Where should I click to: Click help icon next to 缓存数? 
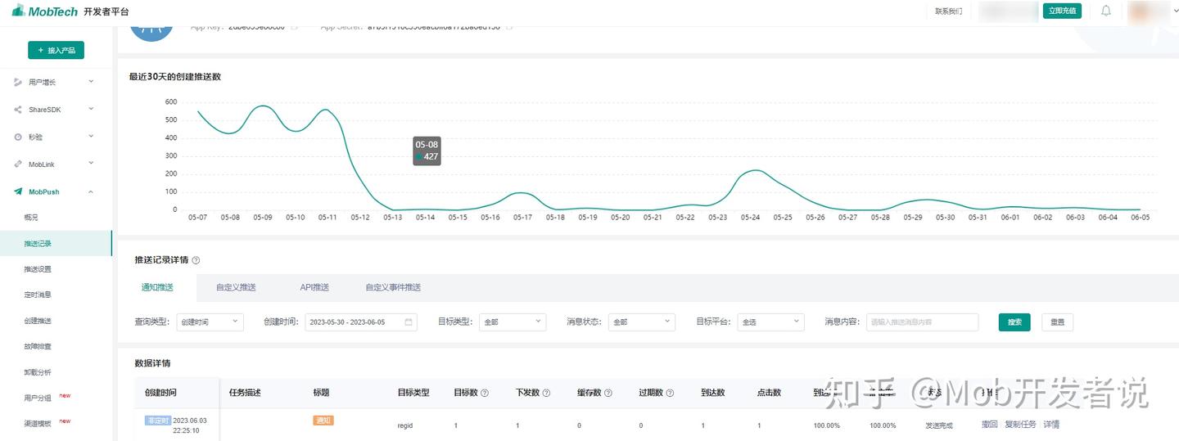(608, 393)
